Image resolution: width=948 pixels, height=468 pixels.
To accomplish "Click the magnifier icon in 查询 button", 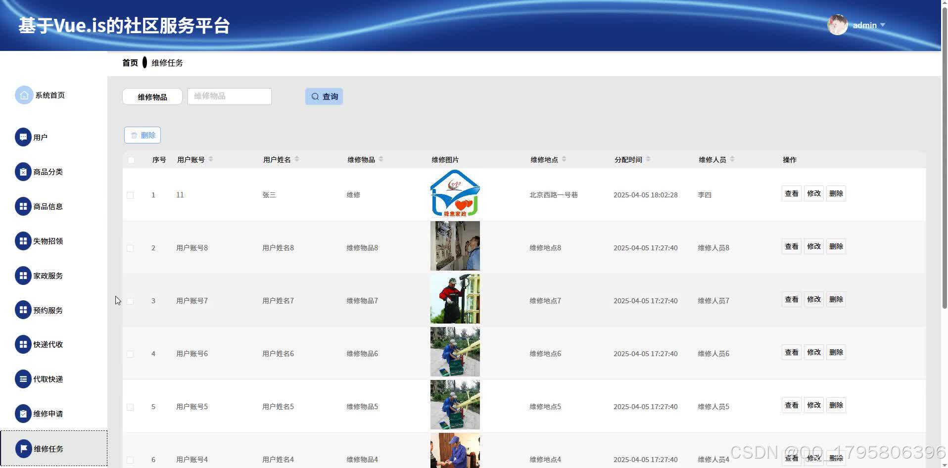I will point(315,96).
